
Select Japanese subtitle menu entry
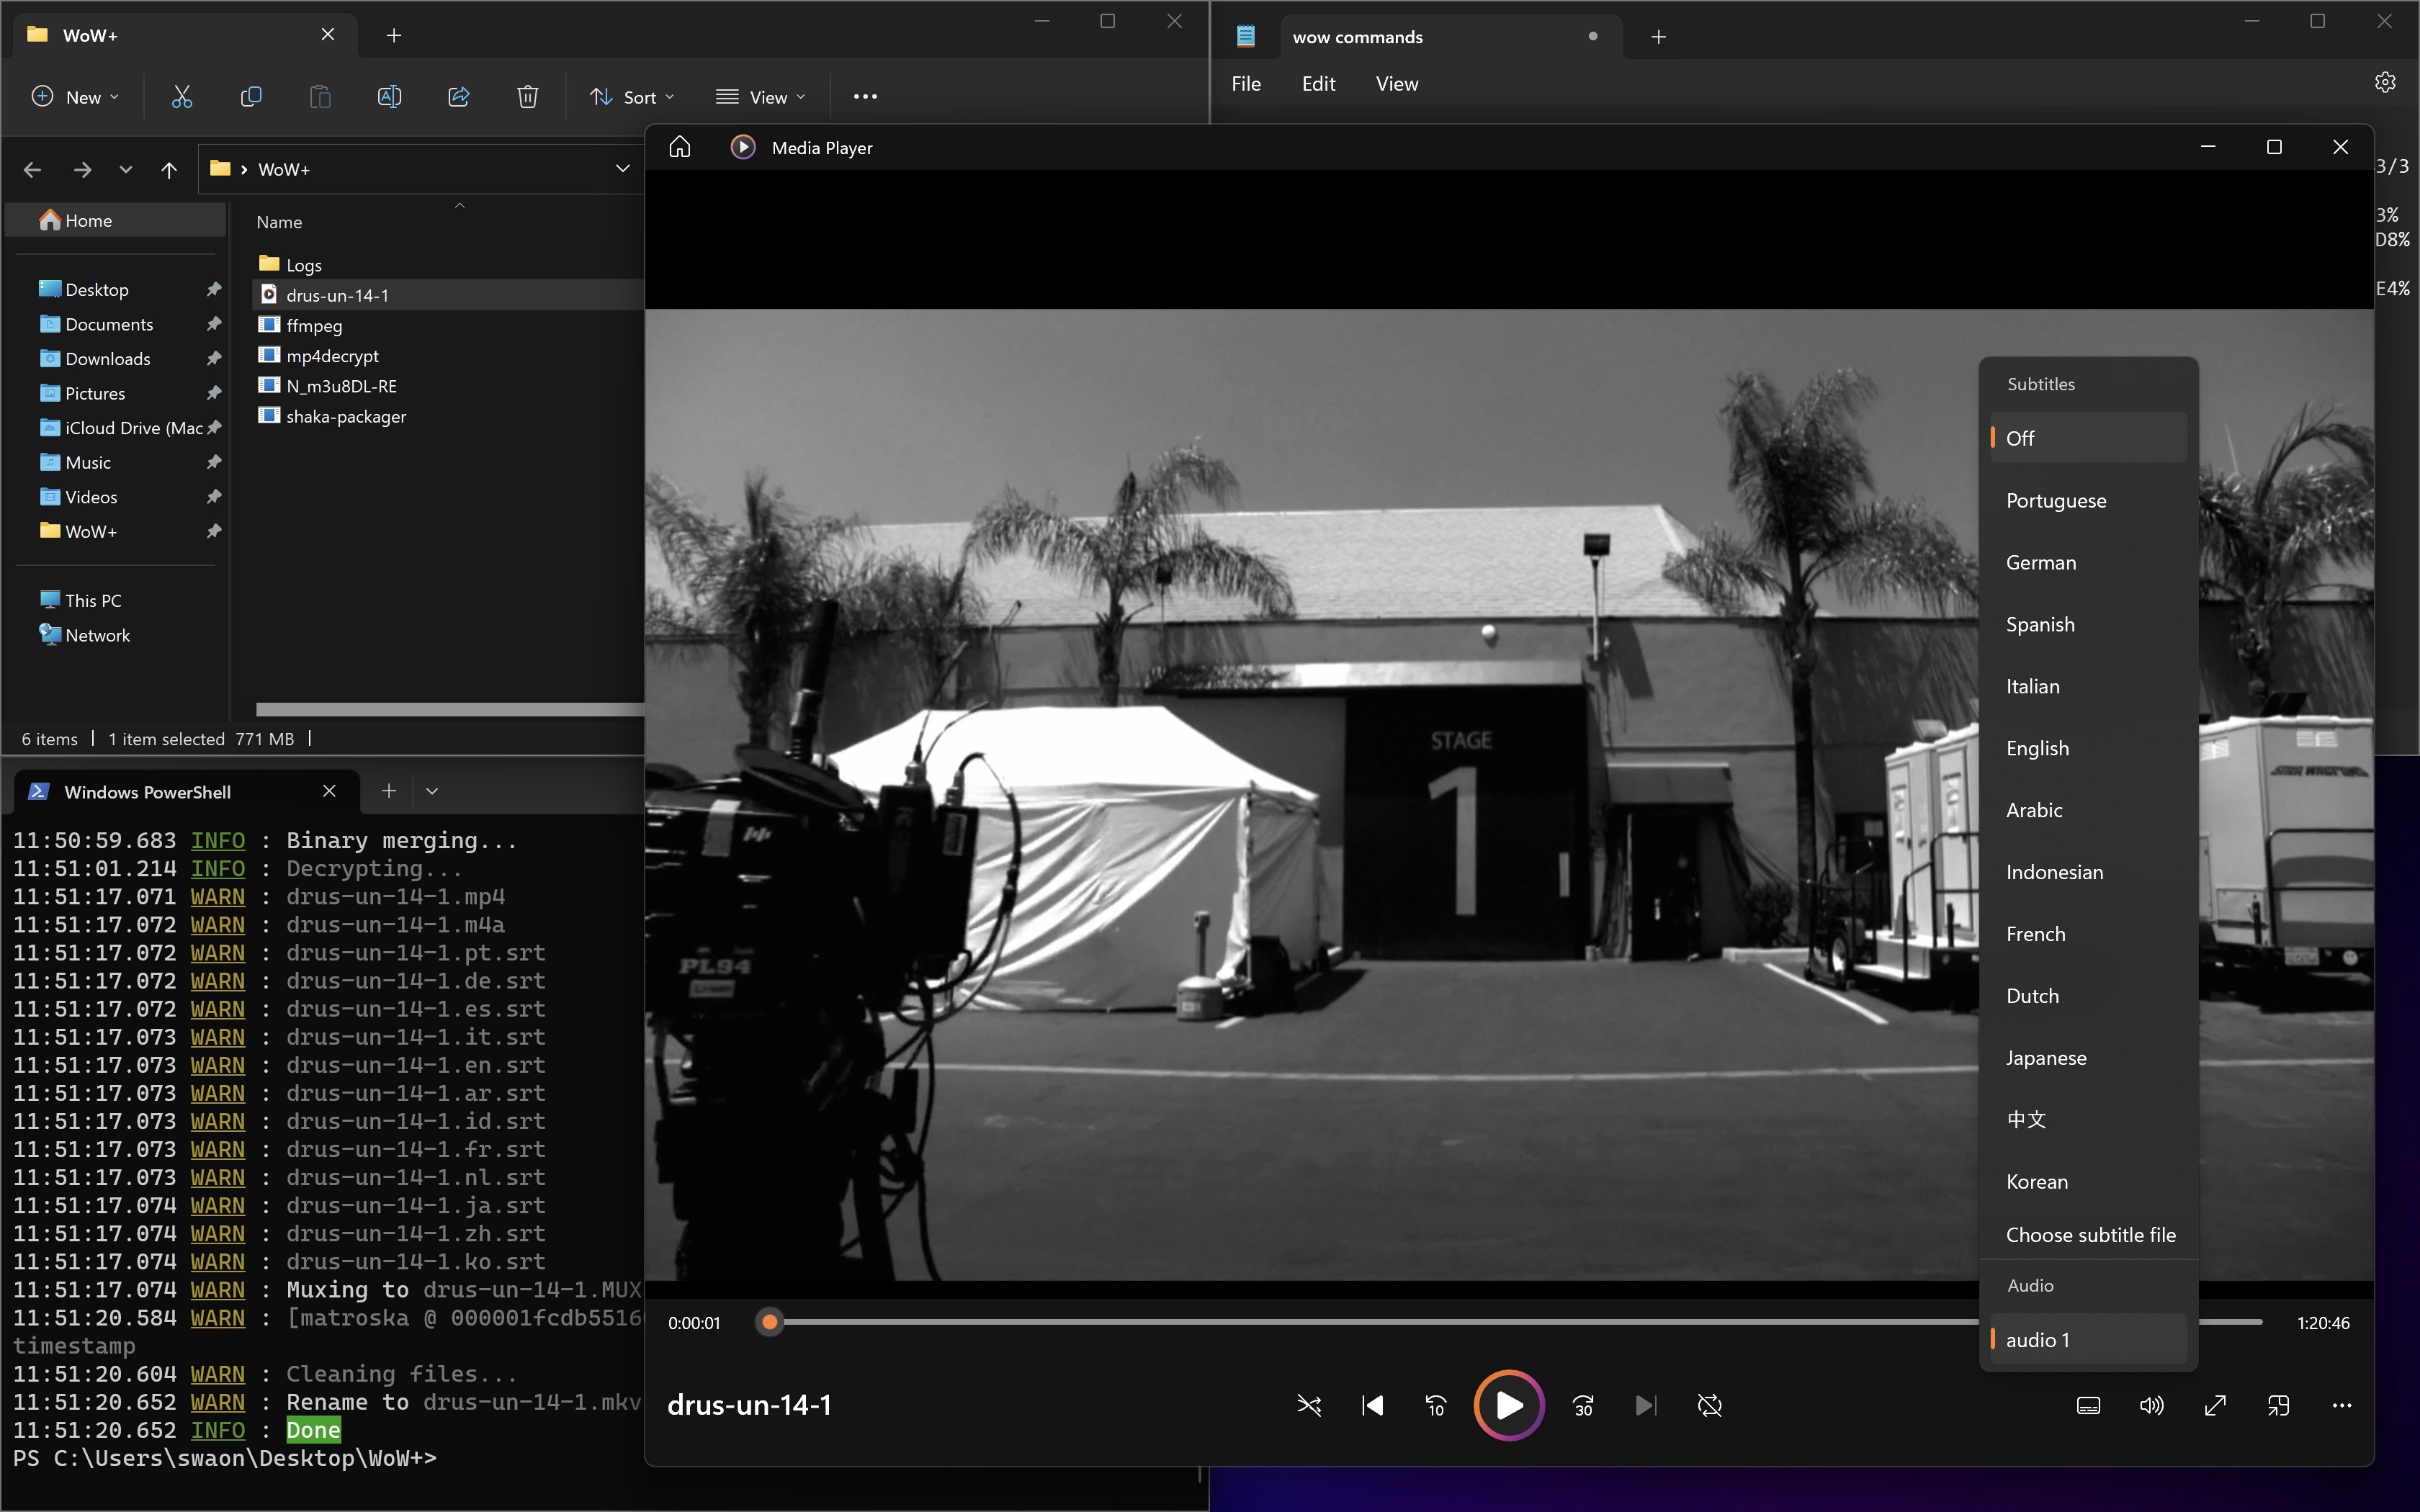click(2046, 1057)
